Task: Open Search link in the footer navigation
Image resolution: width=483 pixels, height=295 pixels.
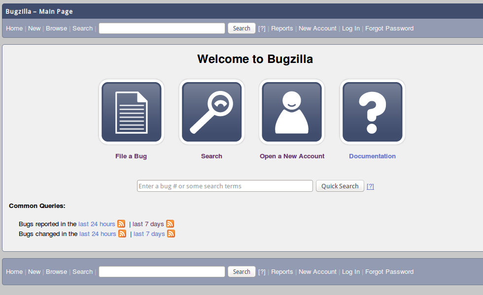Action: 83,271
